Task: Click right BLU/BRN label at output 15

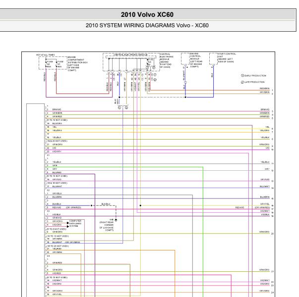Action: tap(265, 197)
